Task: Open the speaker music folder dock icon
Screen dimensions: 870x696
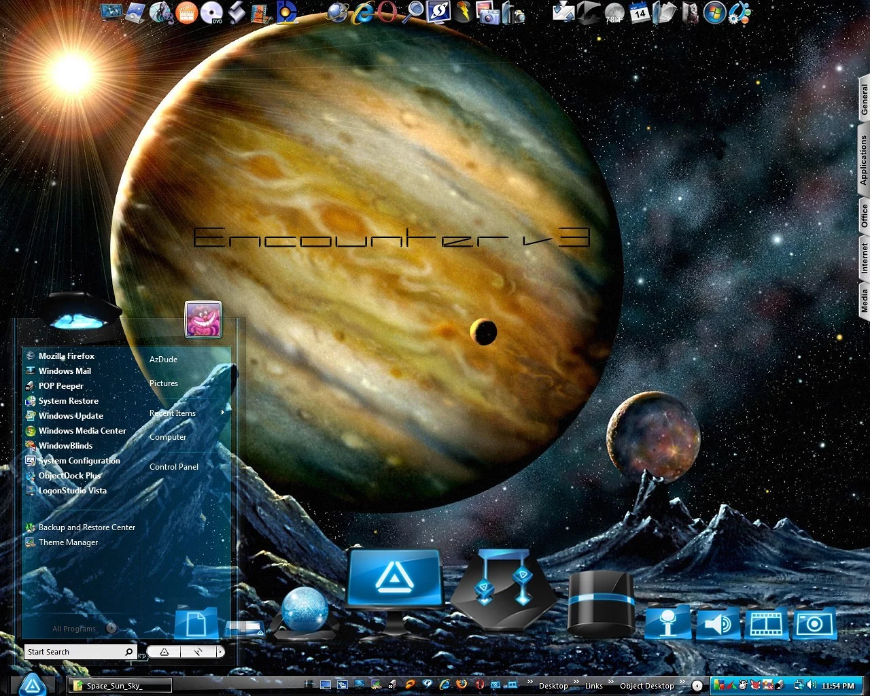Action: pos(717,623)
